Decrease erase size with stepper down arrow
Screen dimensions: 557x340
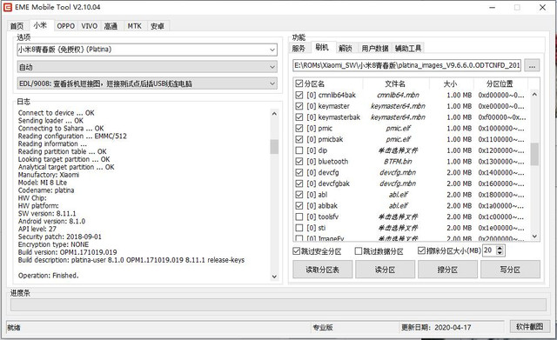pyautogui.click(x=500, y=253)
